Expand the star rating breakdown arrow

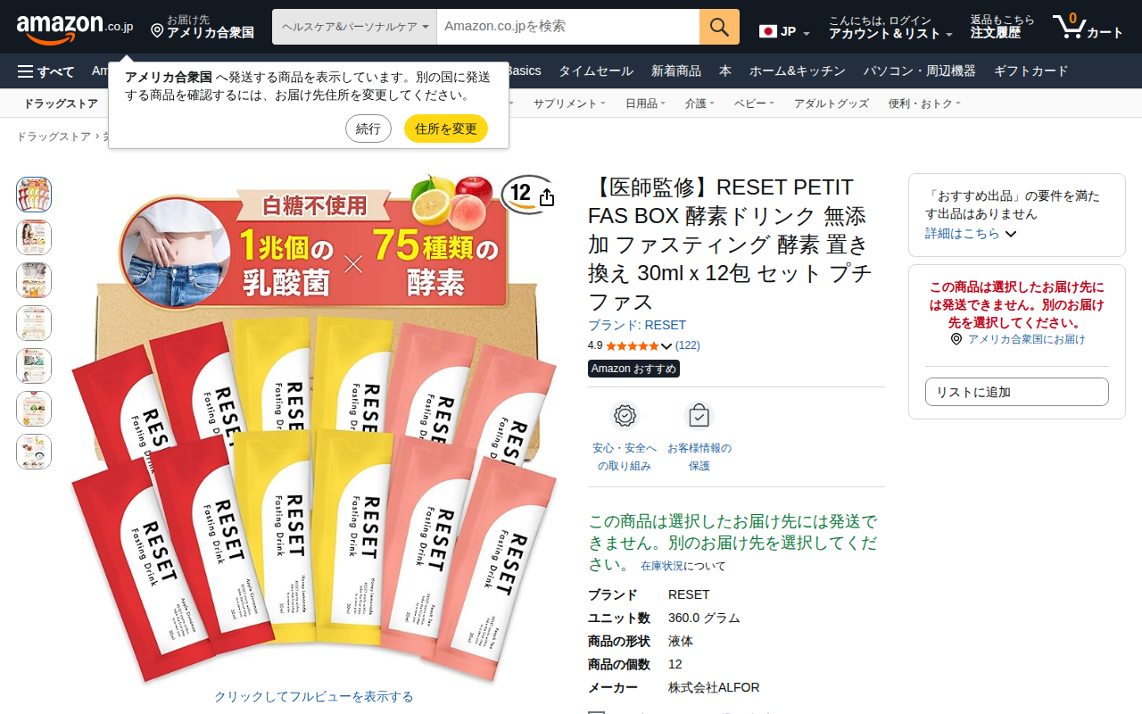pyautogui.click(x=666, y=346)
